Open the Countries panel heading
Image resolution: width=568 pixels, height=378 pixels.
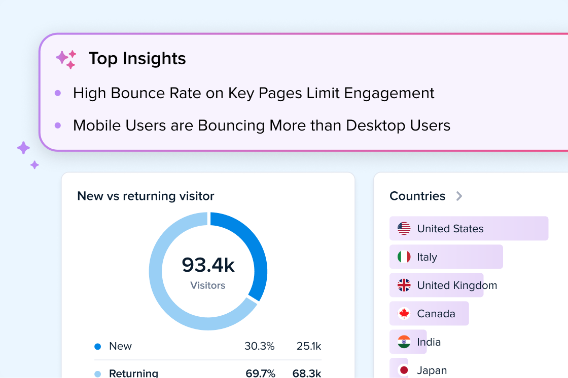tap(417, 196)
